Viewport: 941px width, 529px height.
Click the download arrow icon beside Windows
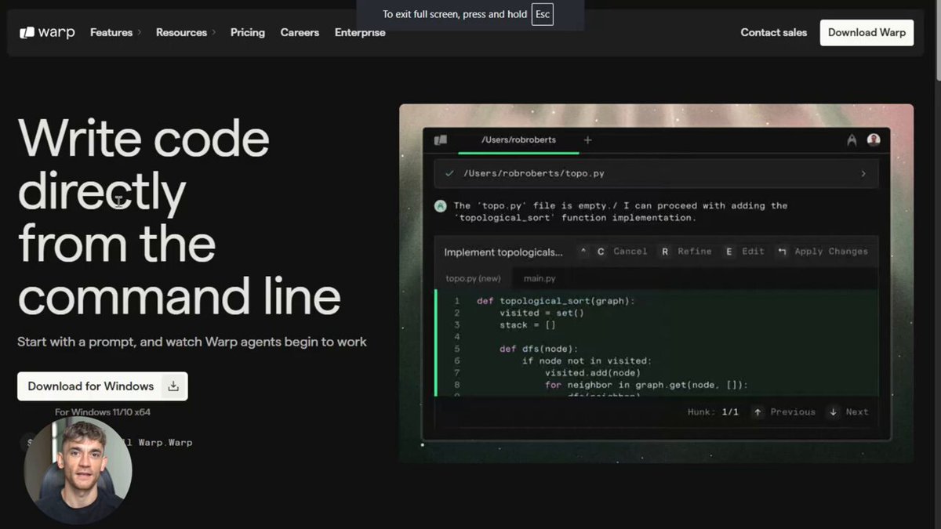pyautogui.click(x=173, y=386)
